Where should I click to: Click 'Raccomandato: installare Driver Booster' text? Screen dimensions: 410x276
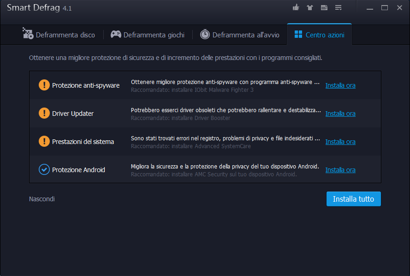click(x=180, y=118)
